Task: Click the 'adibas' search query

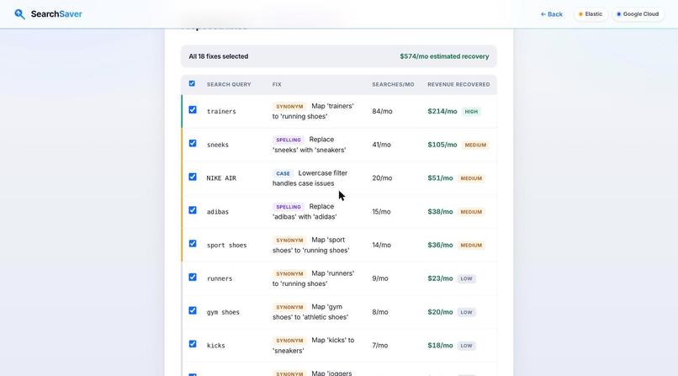Action: pyautogui.click(x=218, y=212)
